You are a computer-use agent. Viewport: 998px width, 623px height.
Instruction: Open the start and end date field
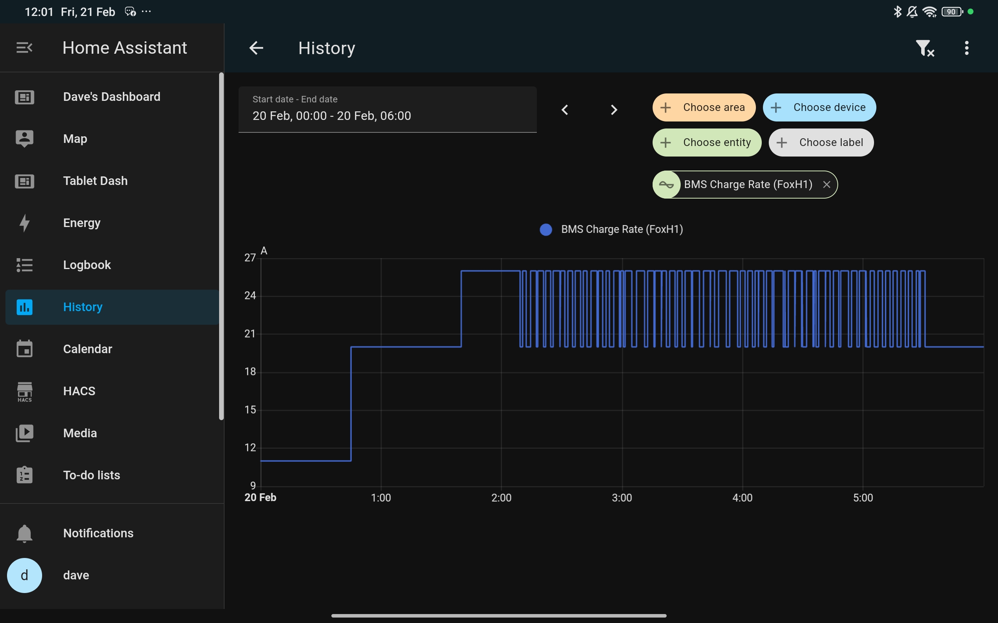click(387, 109)
